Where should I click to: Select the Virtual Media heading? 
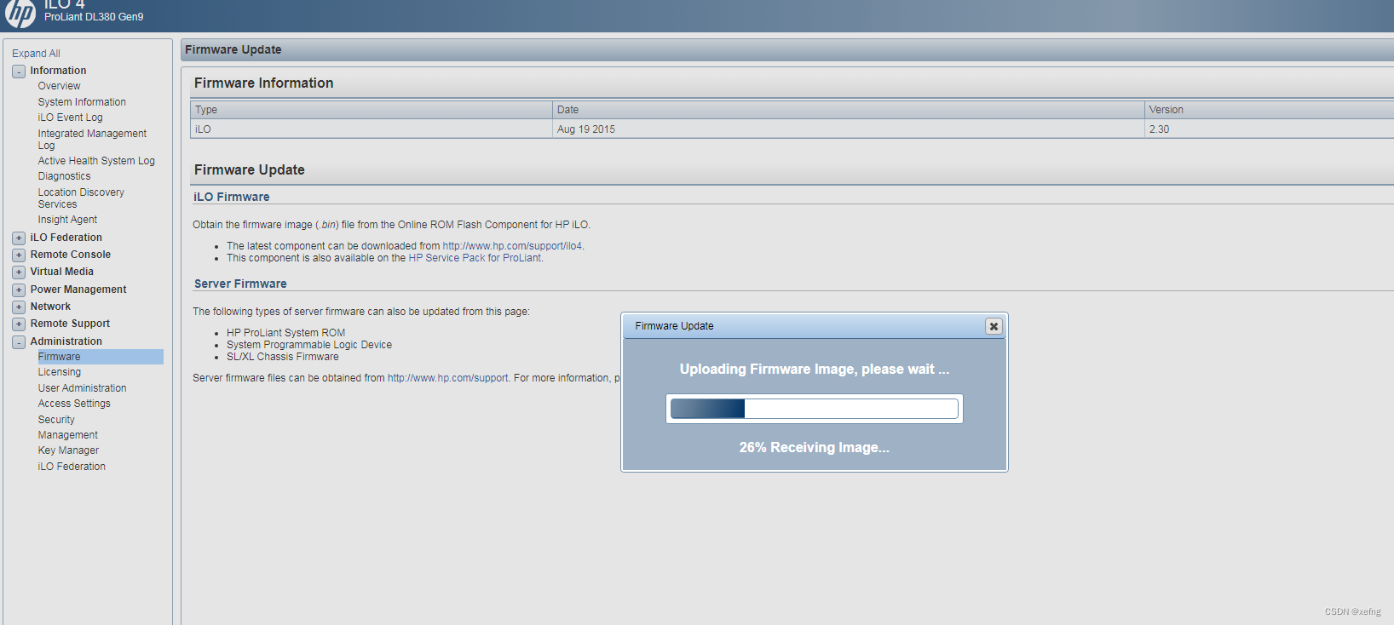[62, 272]
